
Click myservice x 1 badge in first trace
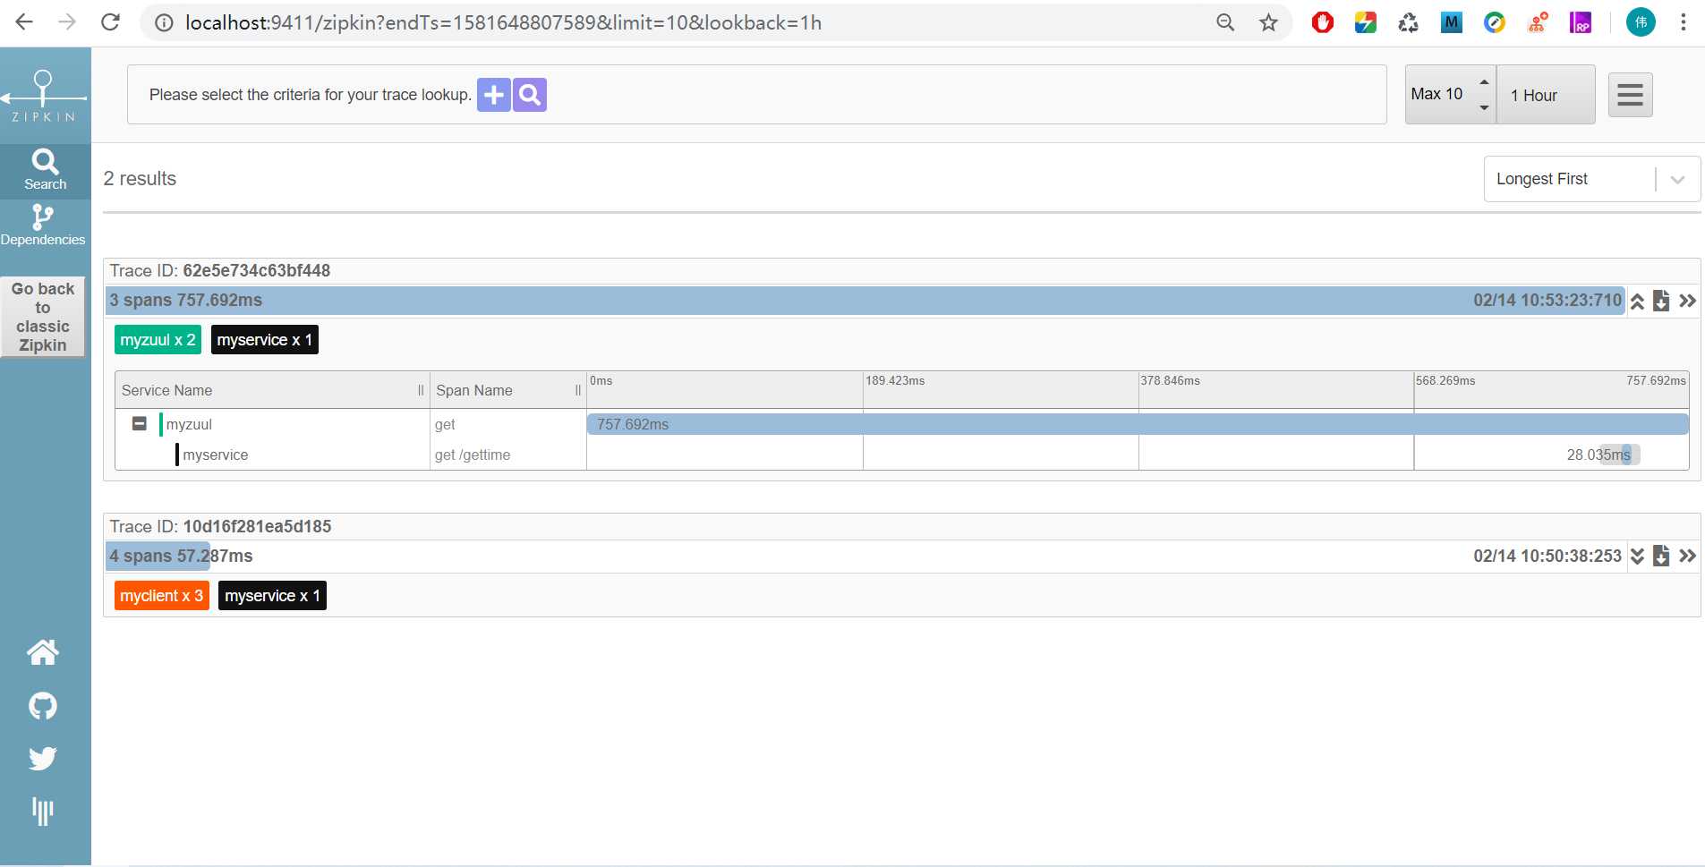point(264,340)
